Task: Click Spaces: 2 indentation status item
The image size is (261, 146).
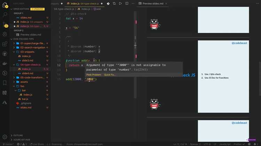Action: point(195,144)
